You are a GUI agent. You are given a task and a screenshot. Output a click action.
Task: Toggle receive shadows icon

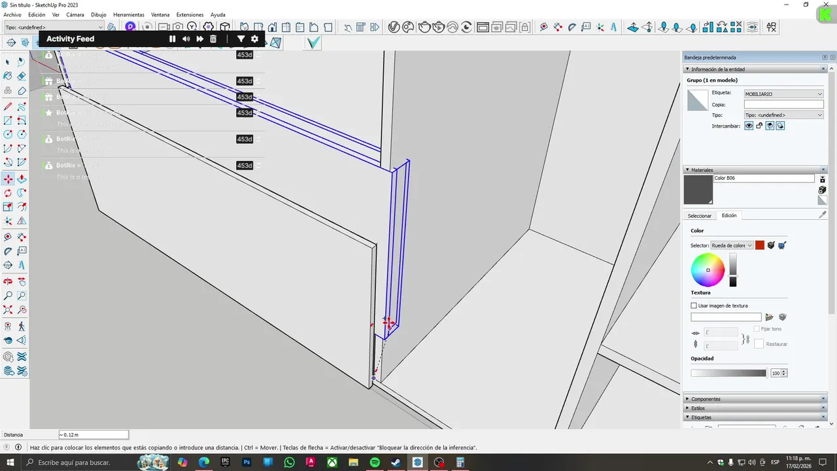point(770,126)
